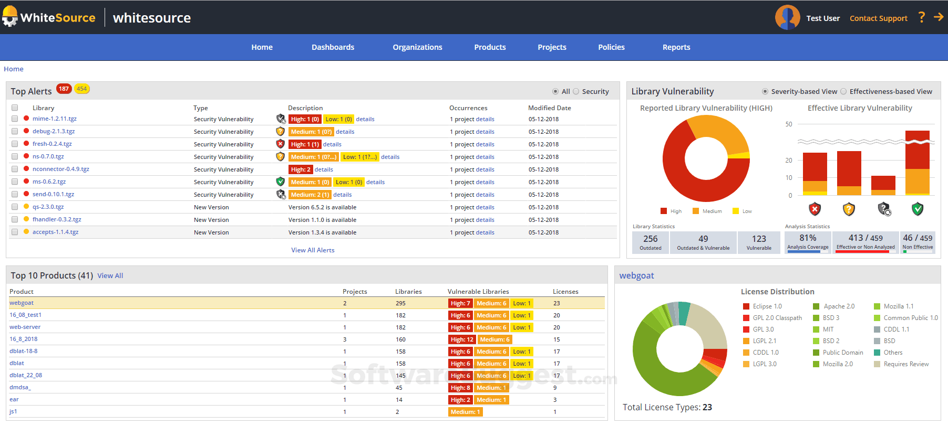
Task: Click the logout arrow icon
Action: click(x=939, y=17)
